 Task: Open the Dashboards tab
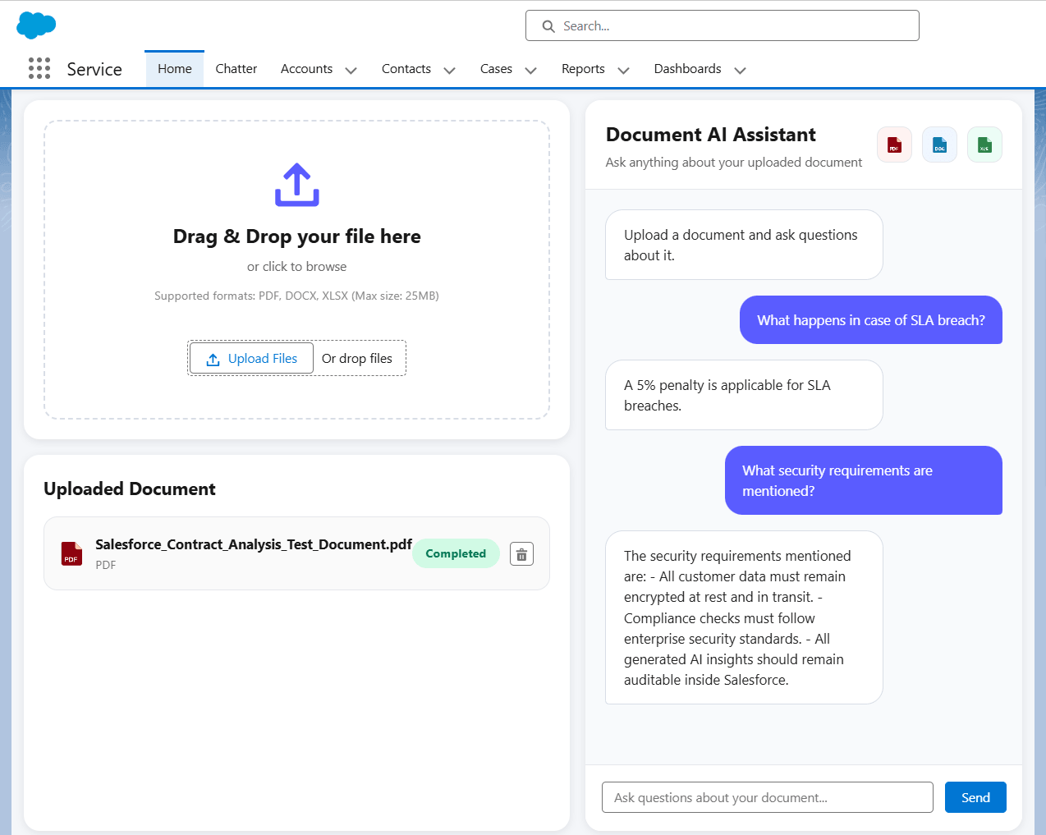click(x=687, y=69)
